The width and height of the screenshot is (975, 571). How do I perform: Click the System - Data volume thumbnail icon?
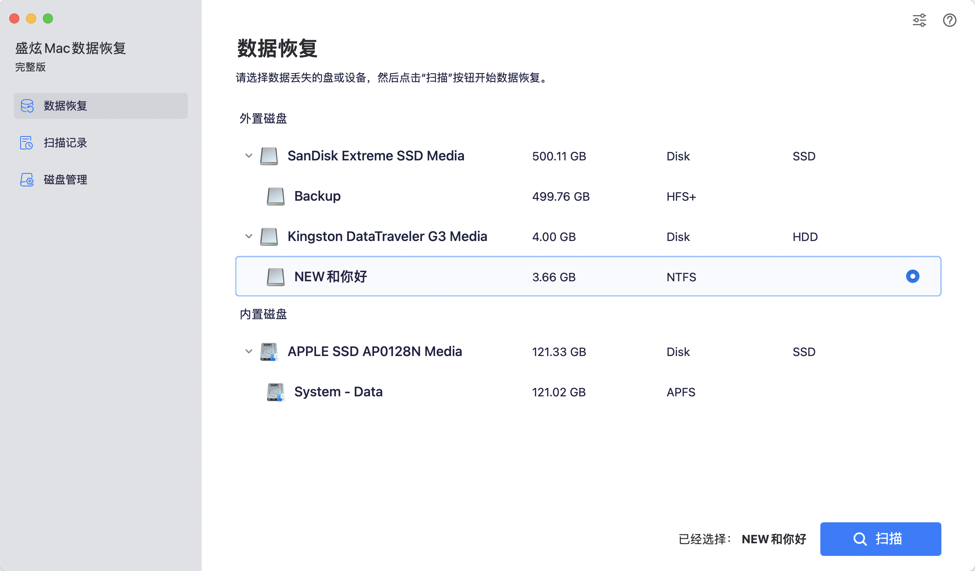[276, 392]
